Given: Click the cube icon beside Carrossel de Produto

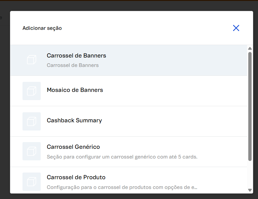Looking at the screenshot, I should point(31,182).
